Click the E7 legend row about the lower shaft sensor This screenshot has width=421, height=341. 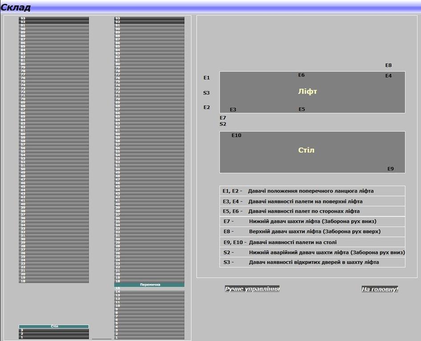[312, 221]
